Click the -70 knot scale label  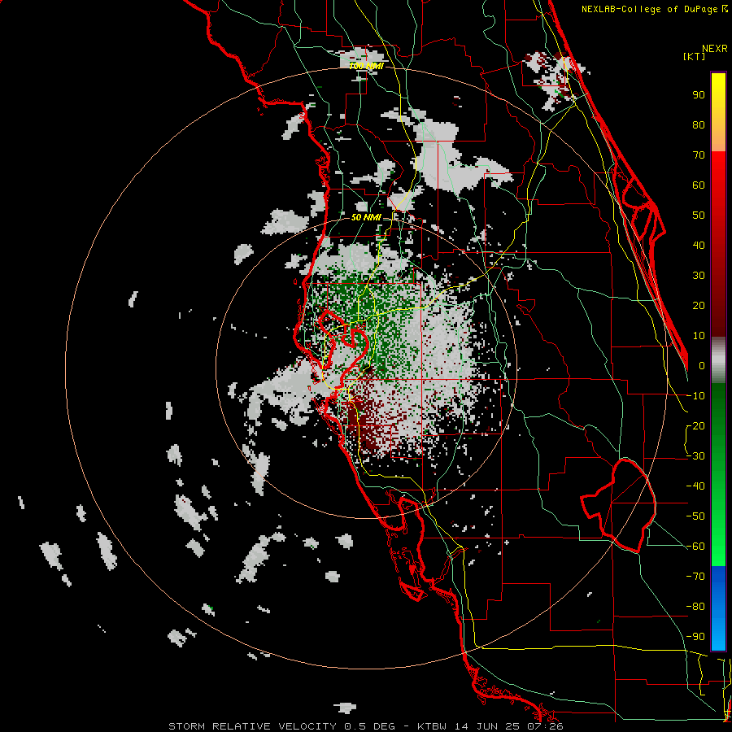(695, 577)
